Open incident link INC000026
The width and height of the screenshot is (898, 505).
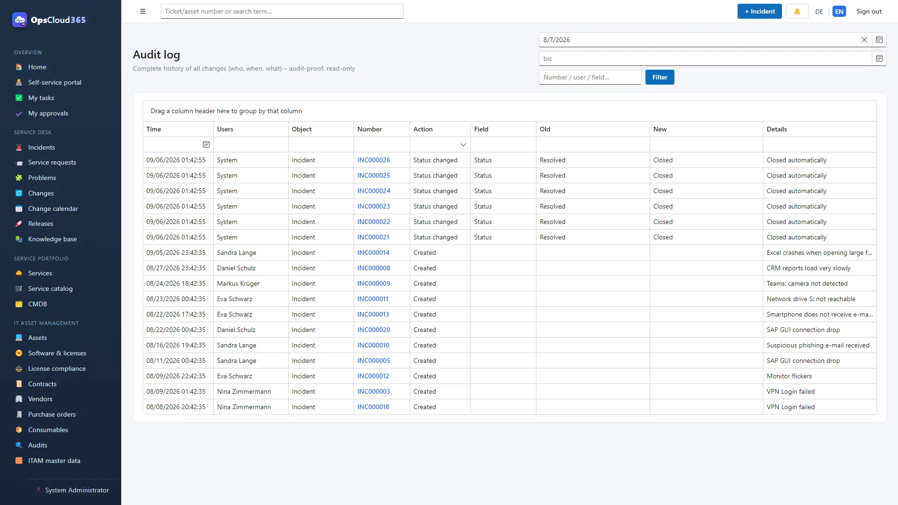[x=374, y=160]
